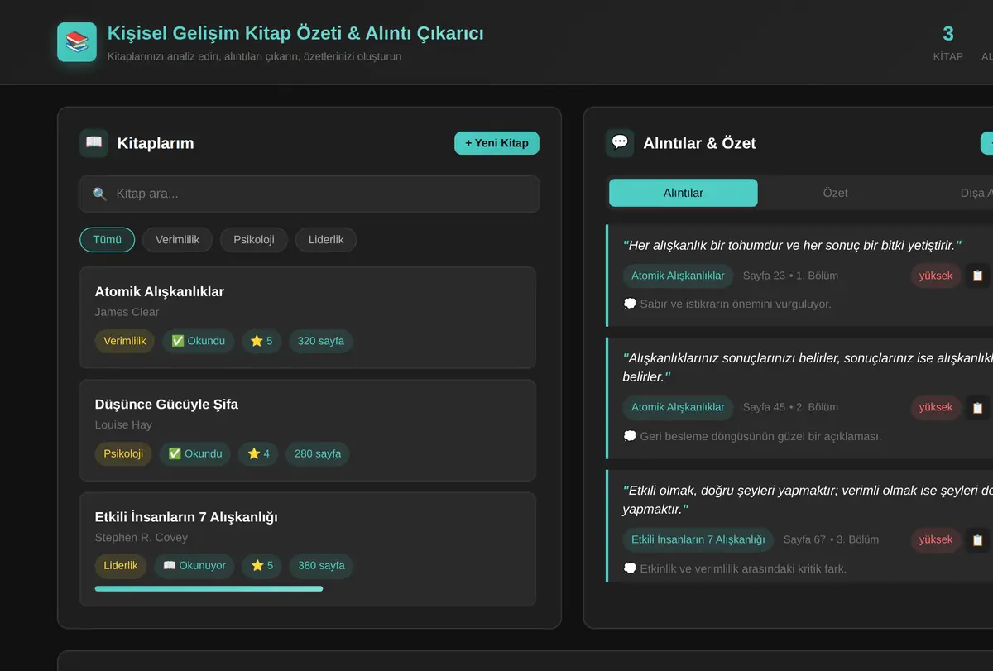
Task: Filter books by Verimlilik chip
Action: point(177,240)
